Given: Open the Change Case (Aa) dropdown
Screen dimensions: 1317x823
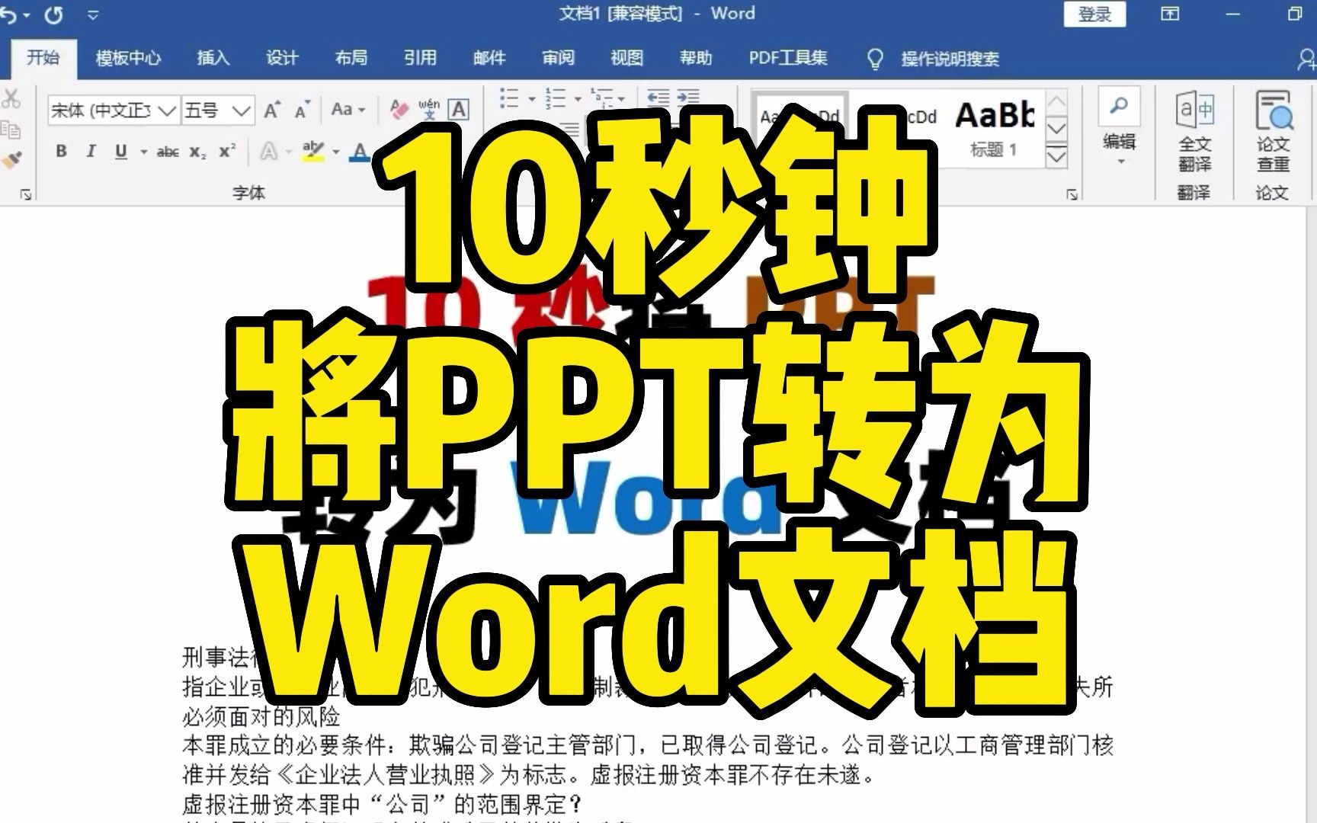Looking at the screenshot, I should pyautogui.click(x=348, y=110).
